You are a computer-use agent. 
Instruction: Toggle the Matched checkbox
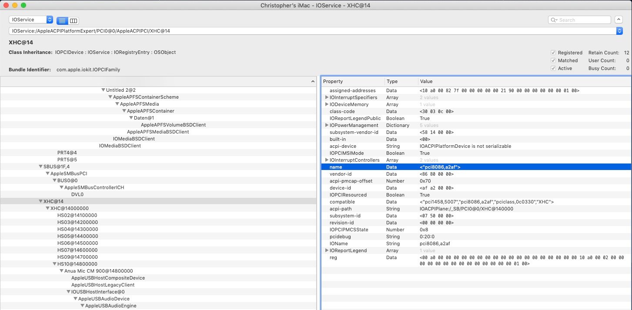pyautogui.click(x=553, y=60)
